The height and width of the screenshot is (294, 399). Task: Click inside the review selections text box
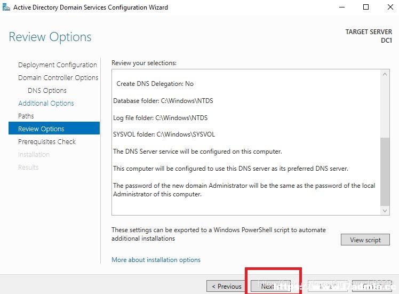click(246, 142)
